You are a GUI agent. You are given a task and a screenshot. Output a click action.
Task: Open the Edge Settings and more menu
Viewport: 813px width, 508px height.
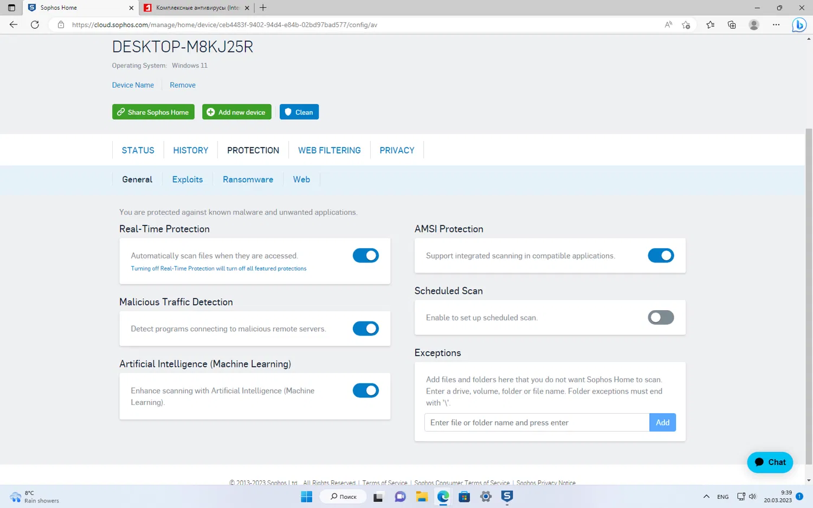point(776,24)
